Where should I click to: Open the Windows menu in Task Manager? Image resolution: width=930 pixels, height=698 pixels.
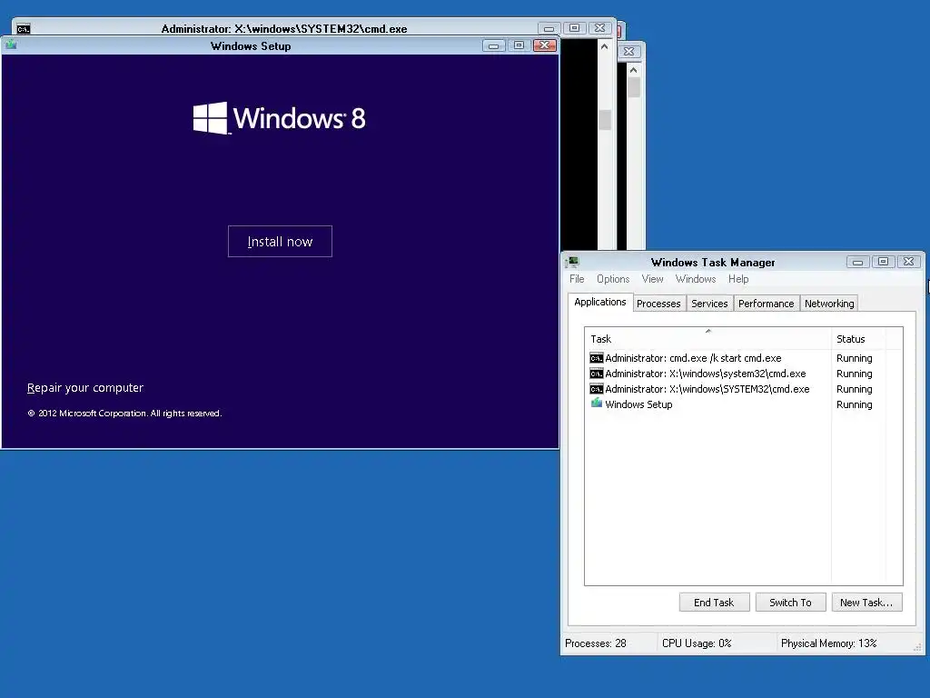click(695, 279)
